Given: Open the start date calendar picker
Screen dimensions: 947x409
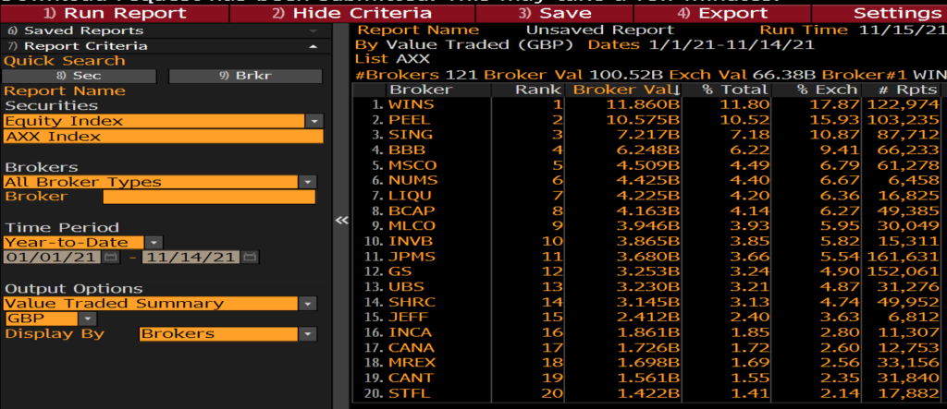Looking at the screenshot, I should [x=112, y=257].
